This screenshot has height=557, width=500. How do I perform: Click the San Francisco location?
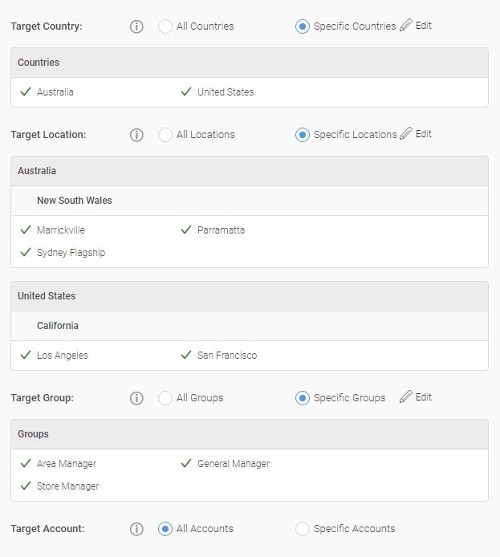coord(227,356)
